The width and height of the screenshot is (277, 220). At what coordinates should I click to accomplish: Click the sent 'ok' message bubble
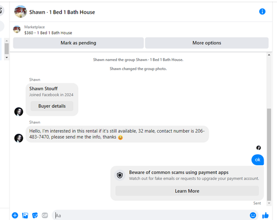click(x=258, y=160)
